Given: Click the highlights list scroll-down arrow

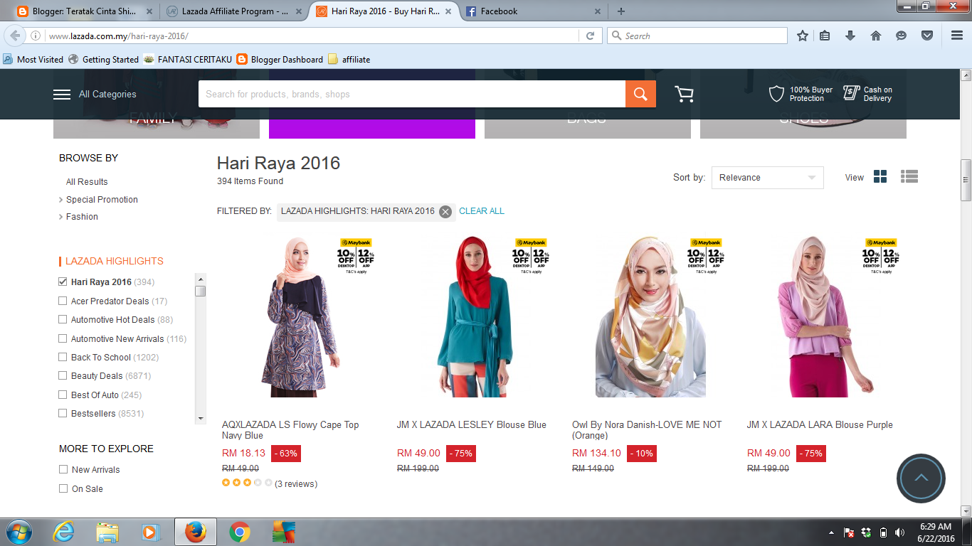Looking at the screenshot, I should pos(201,419).
